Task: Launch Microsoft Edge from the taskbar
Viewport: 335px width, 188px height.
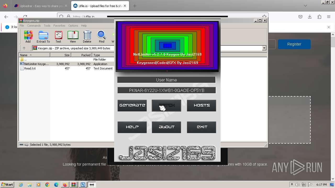Action: click(x=56, y=185)
